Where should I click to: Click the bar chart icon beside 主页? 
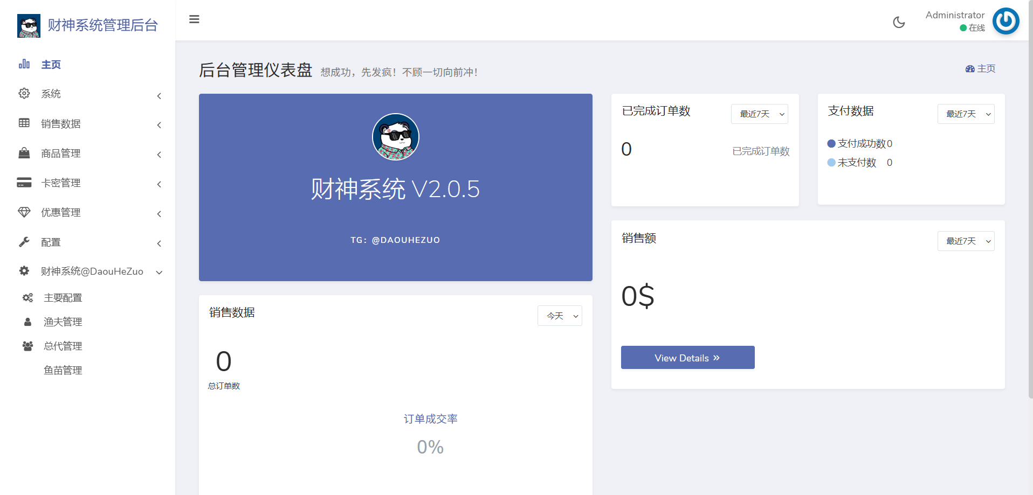24,64
